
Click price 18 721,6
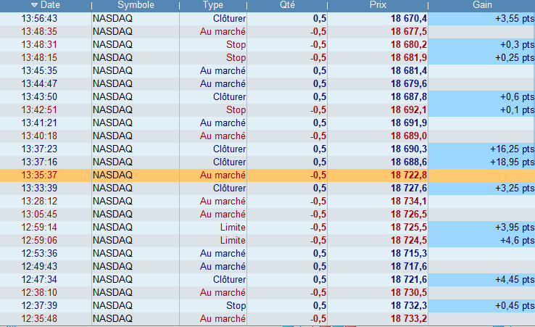pyautogui.click(x=409, y=280)
